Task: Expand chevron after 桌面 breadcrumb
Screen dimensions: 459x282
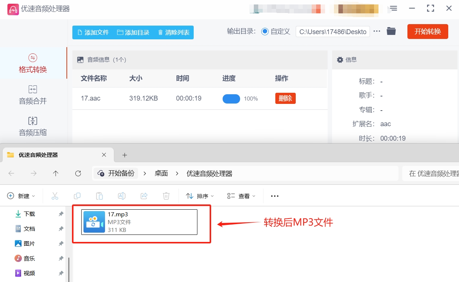Action: (177, 173)
